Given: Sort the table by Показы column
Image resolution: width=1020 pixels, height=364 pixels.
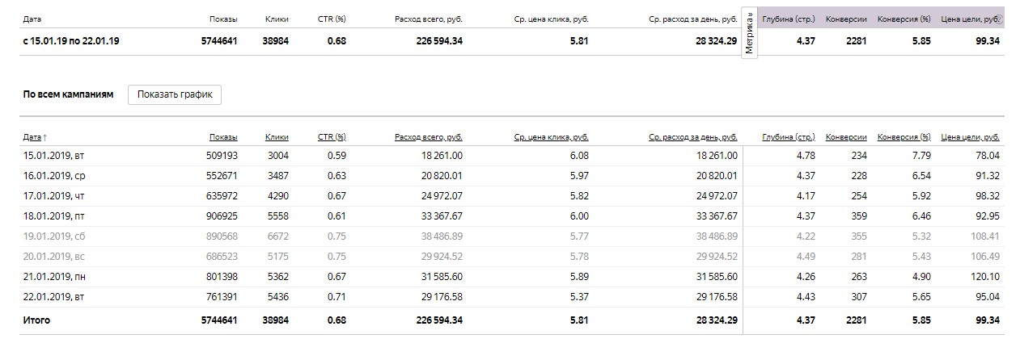Looking at the screenshot, I should (223, 137).
